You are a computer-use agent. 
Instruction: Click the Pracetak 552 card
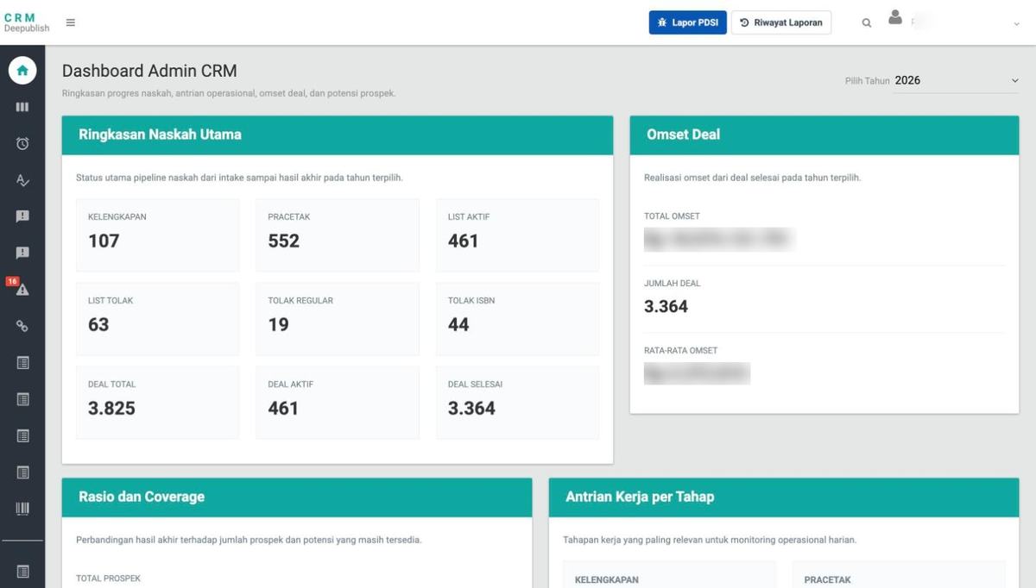(x=338, y=235)
